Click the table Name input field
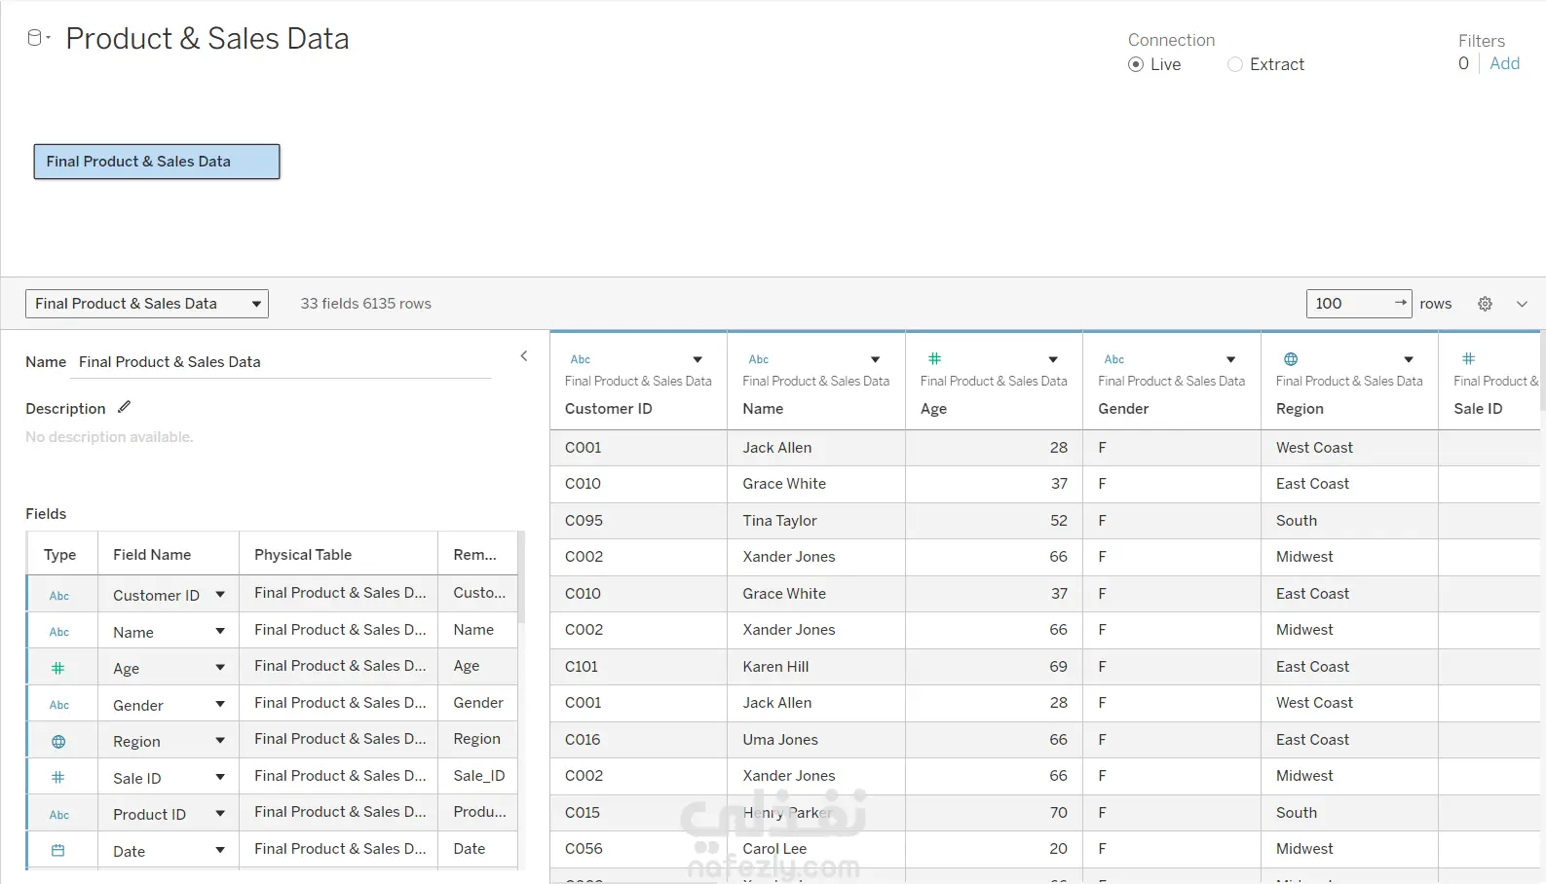Screen dimensions: 1546x884 (284, 362)
